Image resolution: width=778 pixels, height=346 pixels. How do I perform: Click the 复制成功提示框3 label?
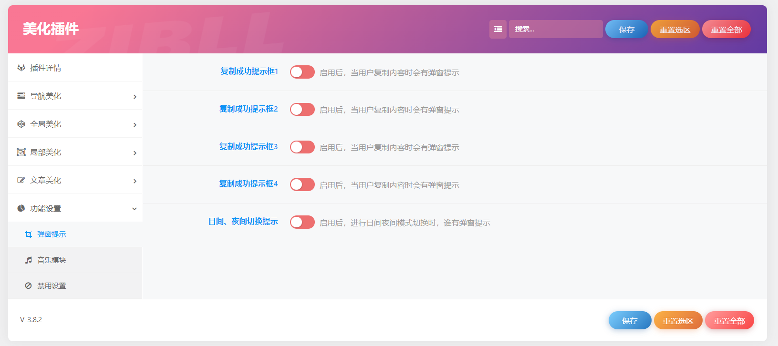249,146
